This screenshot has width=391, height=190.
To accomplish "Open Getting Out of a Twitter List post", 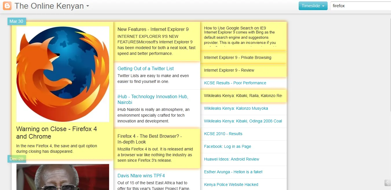I will click(x=146, y=68).
